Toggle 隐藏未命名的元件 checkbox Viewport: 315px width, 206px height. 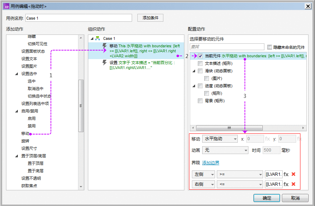pos(269,47)
